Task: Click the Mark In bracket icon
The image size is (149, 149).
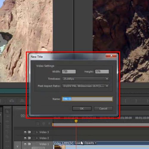Action: (125, 101)
